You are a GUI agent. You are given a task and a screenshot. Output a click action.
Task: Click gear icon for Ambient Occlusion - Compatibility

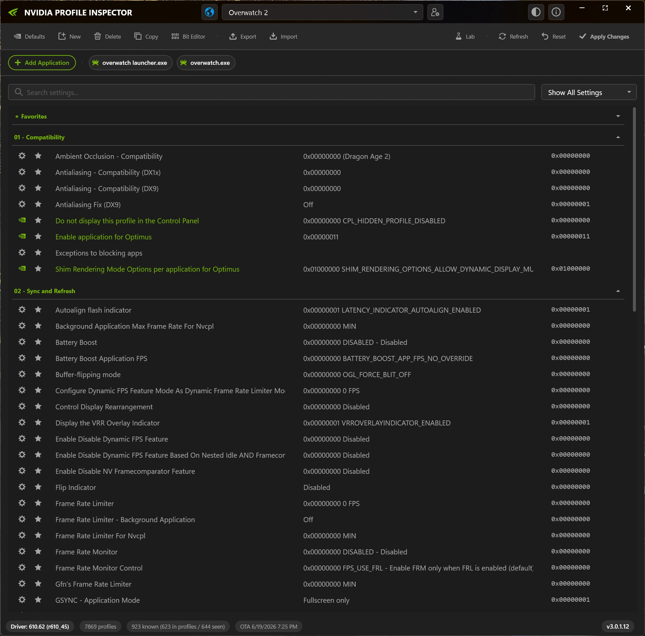coord(22,156)
